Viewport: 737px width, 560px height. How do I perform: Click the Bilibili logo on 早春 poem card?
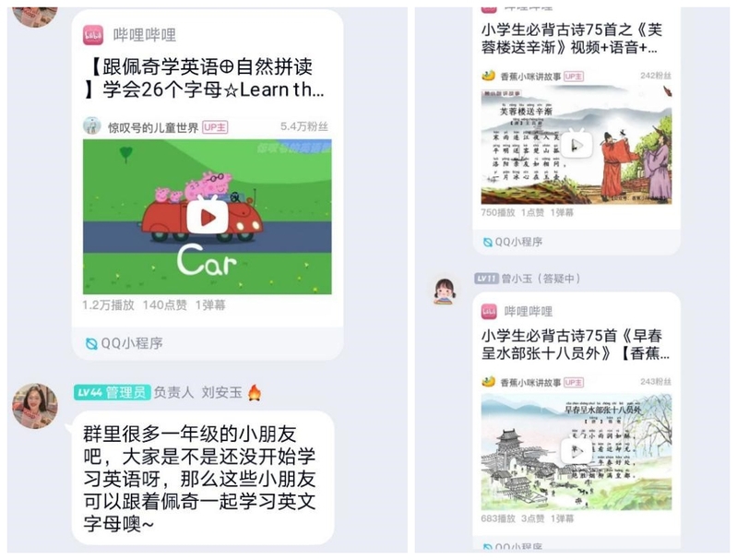tap(489, 311)
